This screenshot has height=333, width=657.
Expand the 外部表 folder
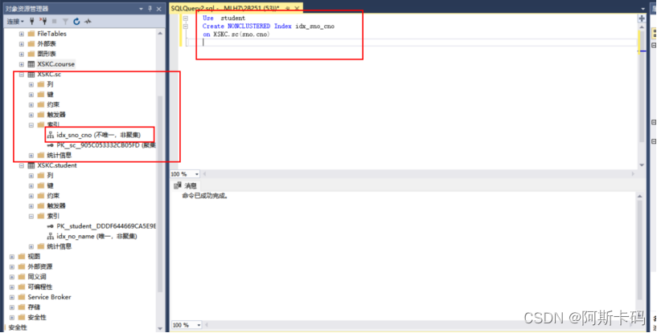22,44
